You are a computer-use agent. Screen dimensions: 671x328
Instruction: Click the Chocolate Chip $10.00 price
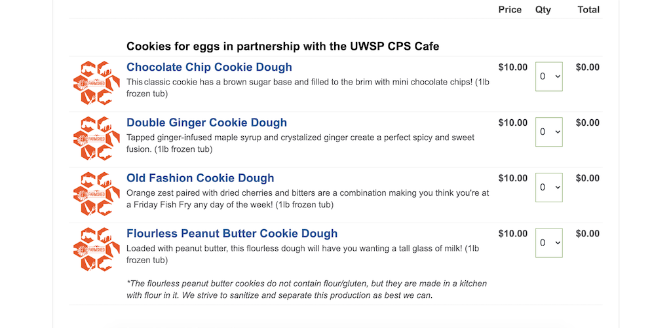coord(513,67)
